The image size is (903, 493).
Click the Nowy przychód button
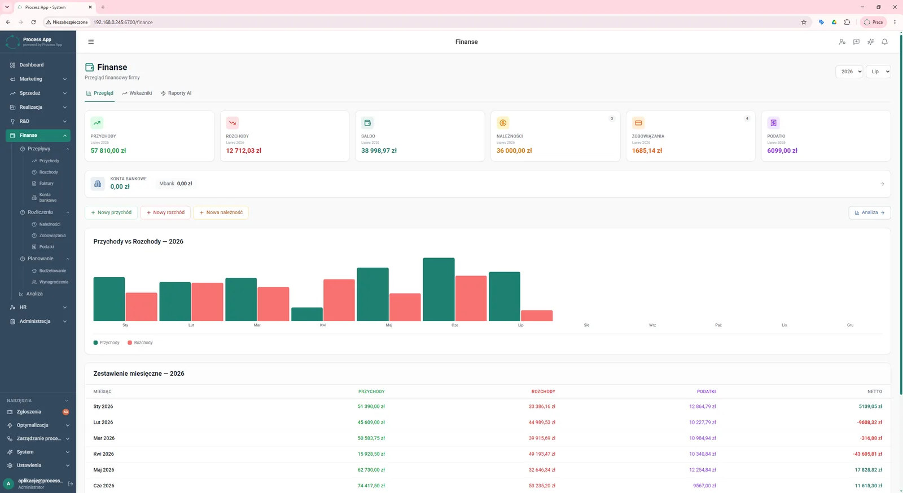[x=111, y=212]
